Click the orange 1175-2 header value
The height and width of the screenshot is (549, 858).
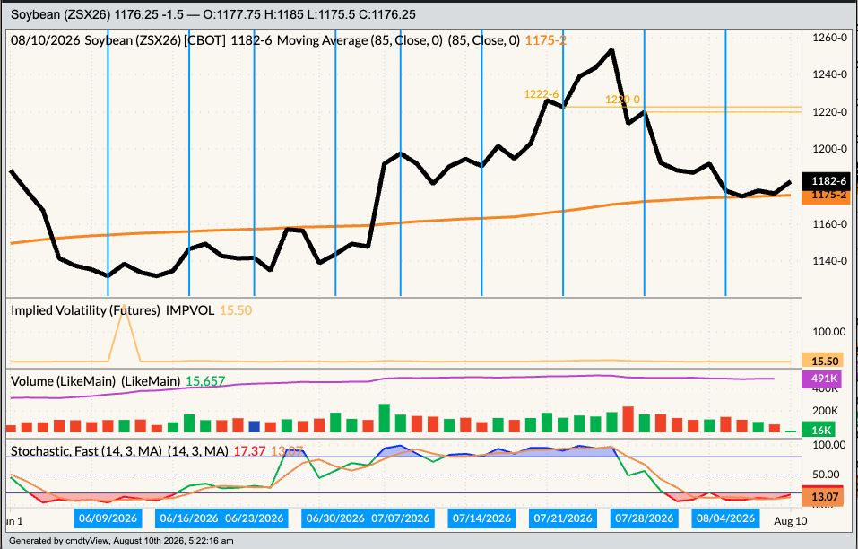point(546,40)
